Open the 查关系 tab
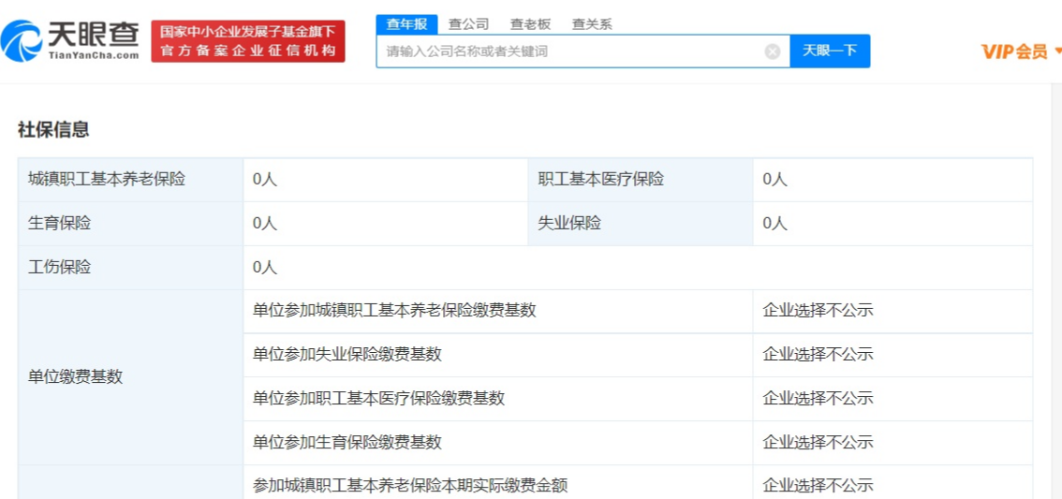Screen dimensions: 1062x499 pos(592,24)
